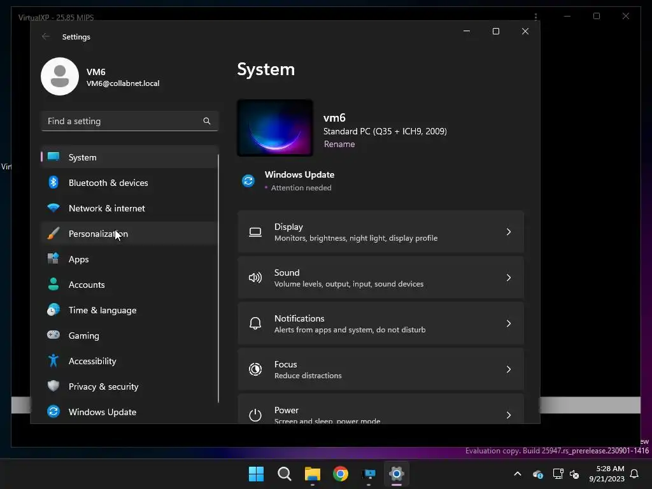The width and height of the screenshot is (652, 489).
Task: Open the Accessibility figure icon
Action: coord(53,360)
